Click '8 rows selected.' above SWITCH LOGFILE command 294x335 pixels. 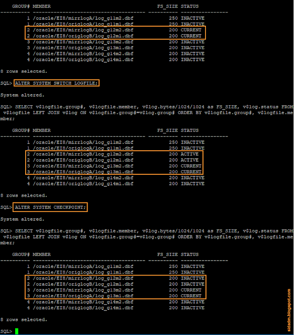[x=24, y=71]
